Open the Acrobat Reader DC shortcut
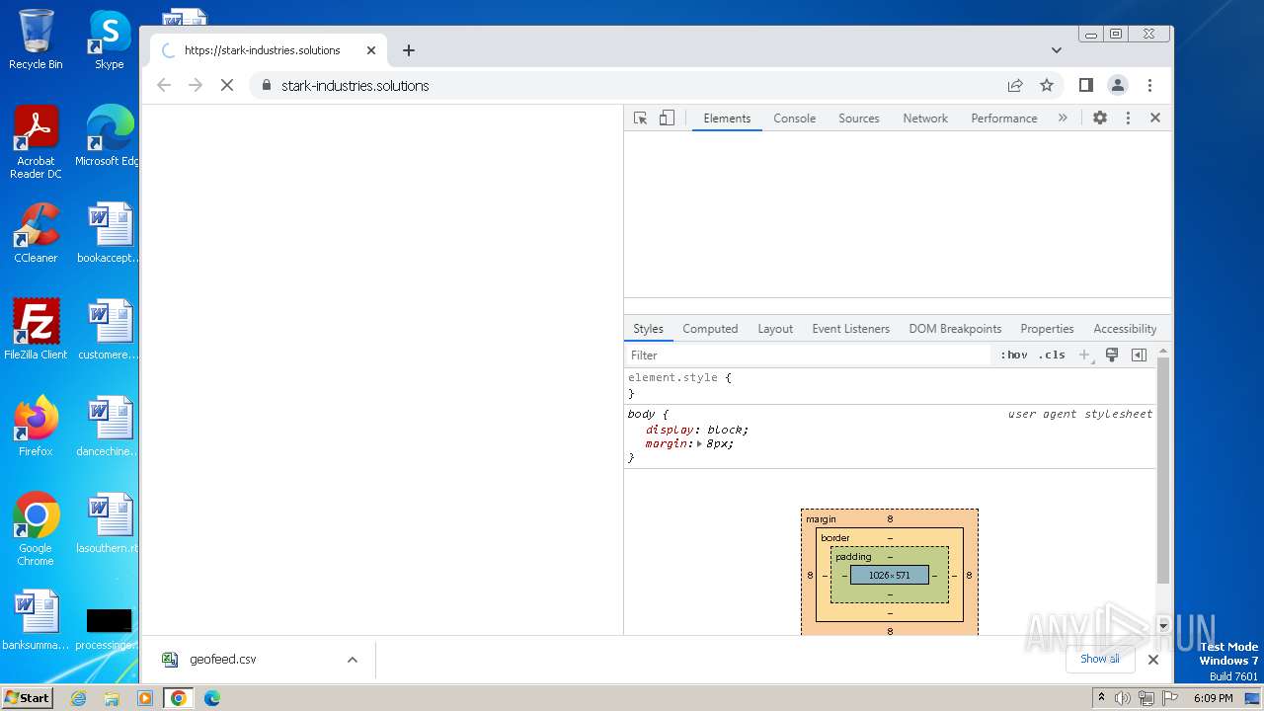This screenshot has height=711, width=1264. [x=36, y=142]
